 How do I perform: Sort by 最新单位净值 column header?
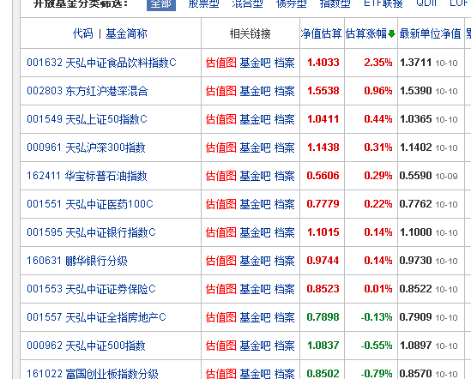point(430,33)
